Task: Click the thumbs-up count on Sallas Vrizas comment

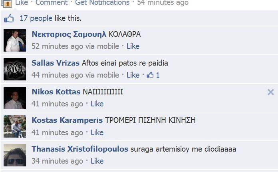Action: (153, 75)
